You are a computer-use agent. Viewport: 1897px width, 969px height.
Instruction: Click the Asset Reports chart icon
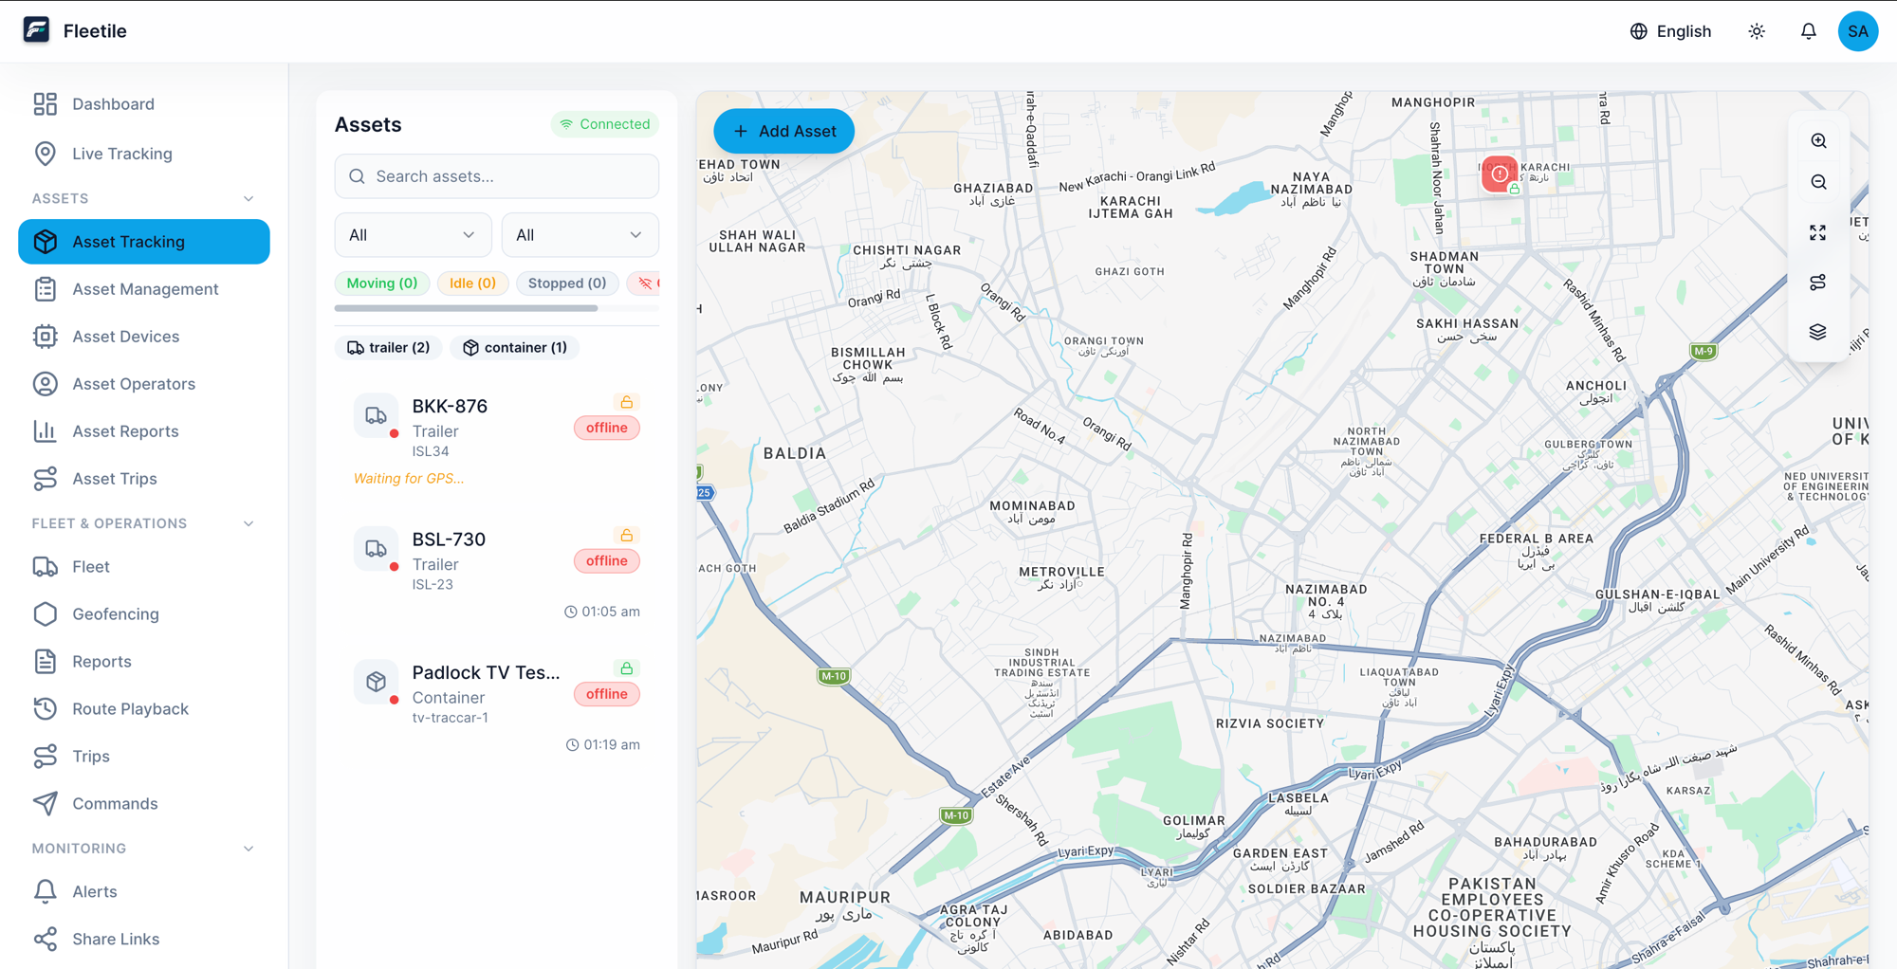tap(45, 431)
